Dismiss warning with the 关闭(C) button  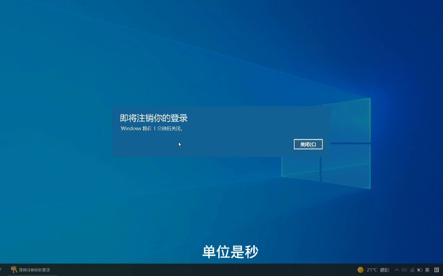pos(308,144)
